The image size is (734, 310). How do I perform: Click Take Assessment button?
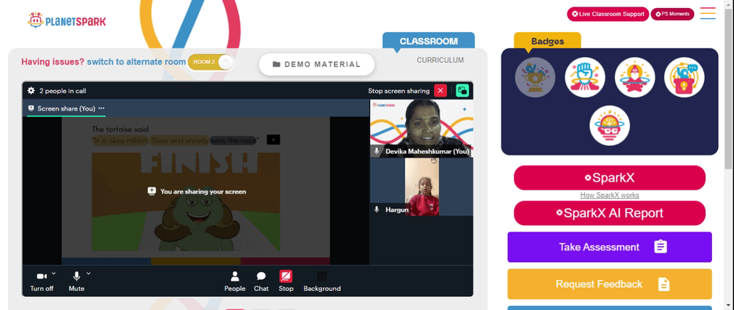tap(609, 247)
